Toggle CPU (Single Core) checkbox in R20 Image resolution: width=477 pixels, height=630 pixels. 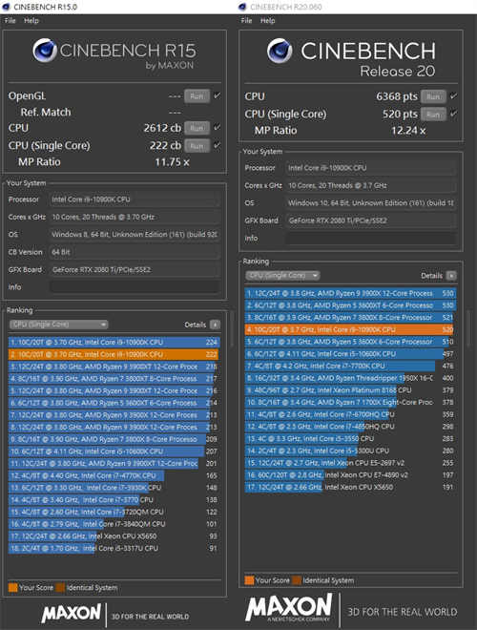(x=453, y=114)
